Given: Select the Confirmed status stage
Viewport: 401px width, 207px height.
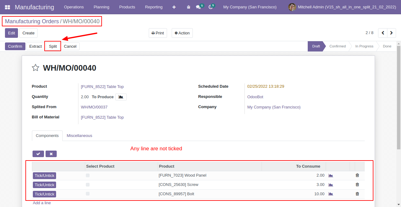Looking at the screenshot, I should point(337,46).
